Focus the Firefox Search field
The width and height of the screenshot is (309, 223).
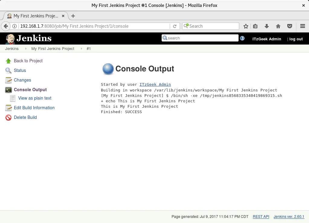[211, 26]
